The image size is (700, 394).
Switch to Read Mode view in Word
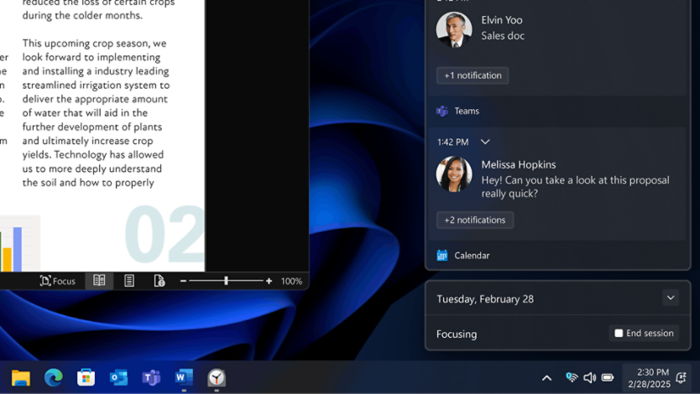click(x=99, y=281)
